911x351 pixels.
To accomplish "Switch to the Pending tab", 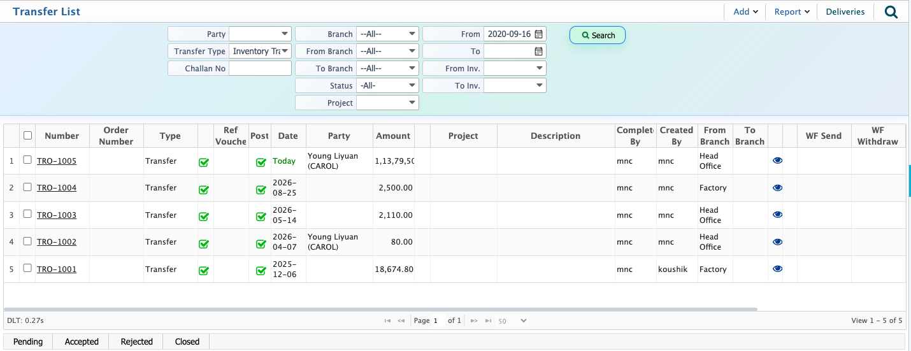I will coord(28,341).
